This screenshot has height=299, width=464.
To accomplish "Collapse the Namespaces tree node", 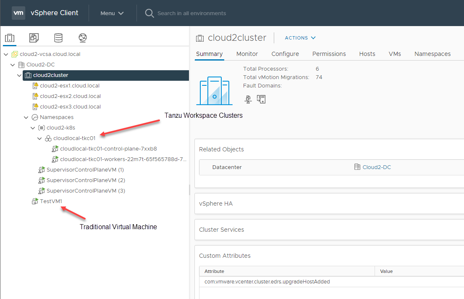I will click(x=26, y=117).
